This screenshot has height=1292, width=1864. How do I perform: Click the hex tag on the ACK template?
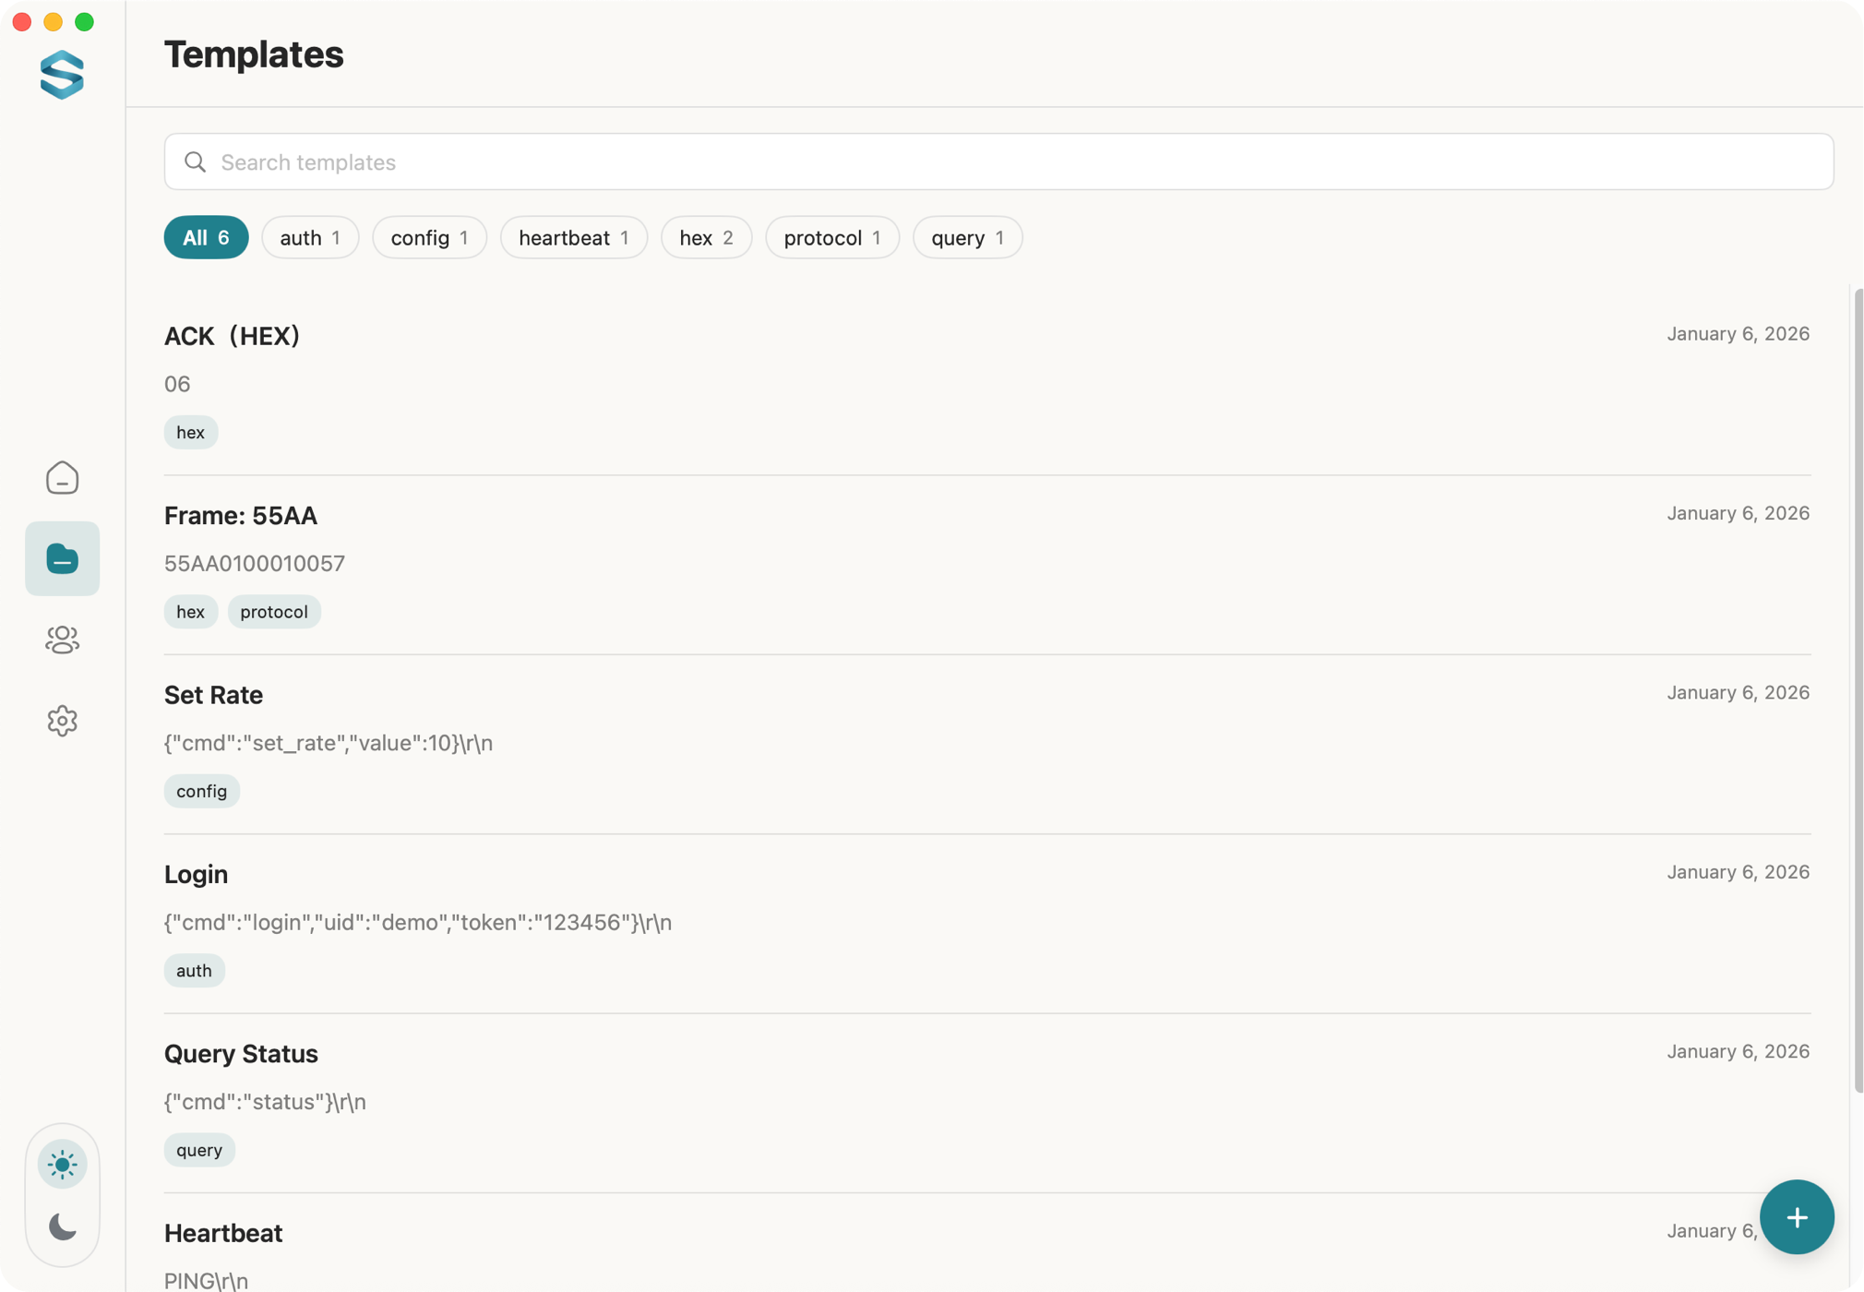point(190,432)
